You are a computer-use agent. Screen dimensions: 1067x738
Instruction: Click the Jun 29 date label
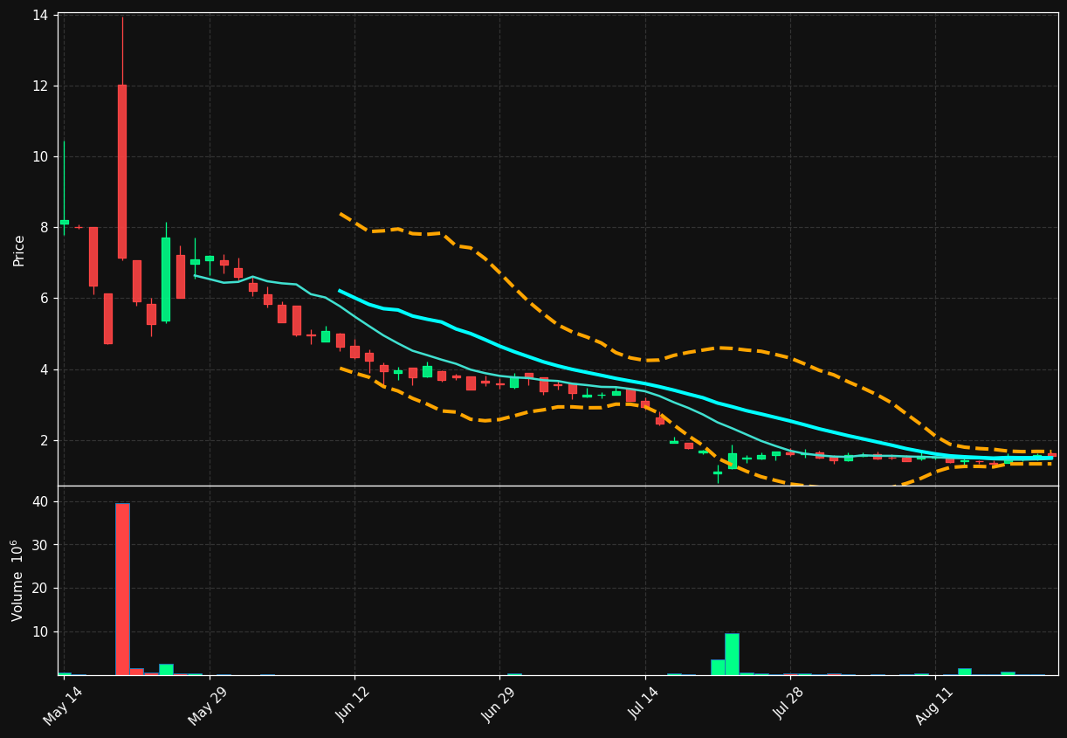tap(499, 706)
